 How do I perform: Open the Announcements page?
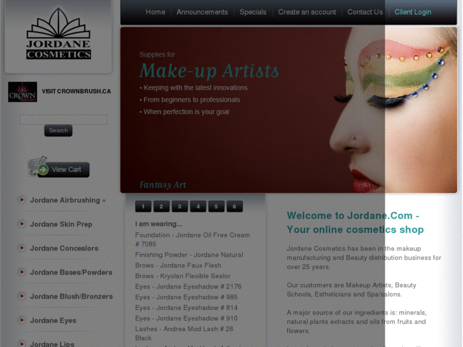pyautogui.click(x=203, y=12)
